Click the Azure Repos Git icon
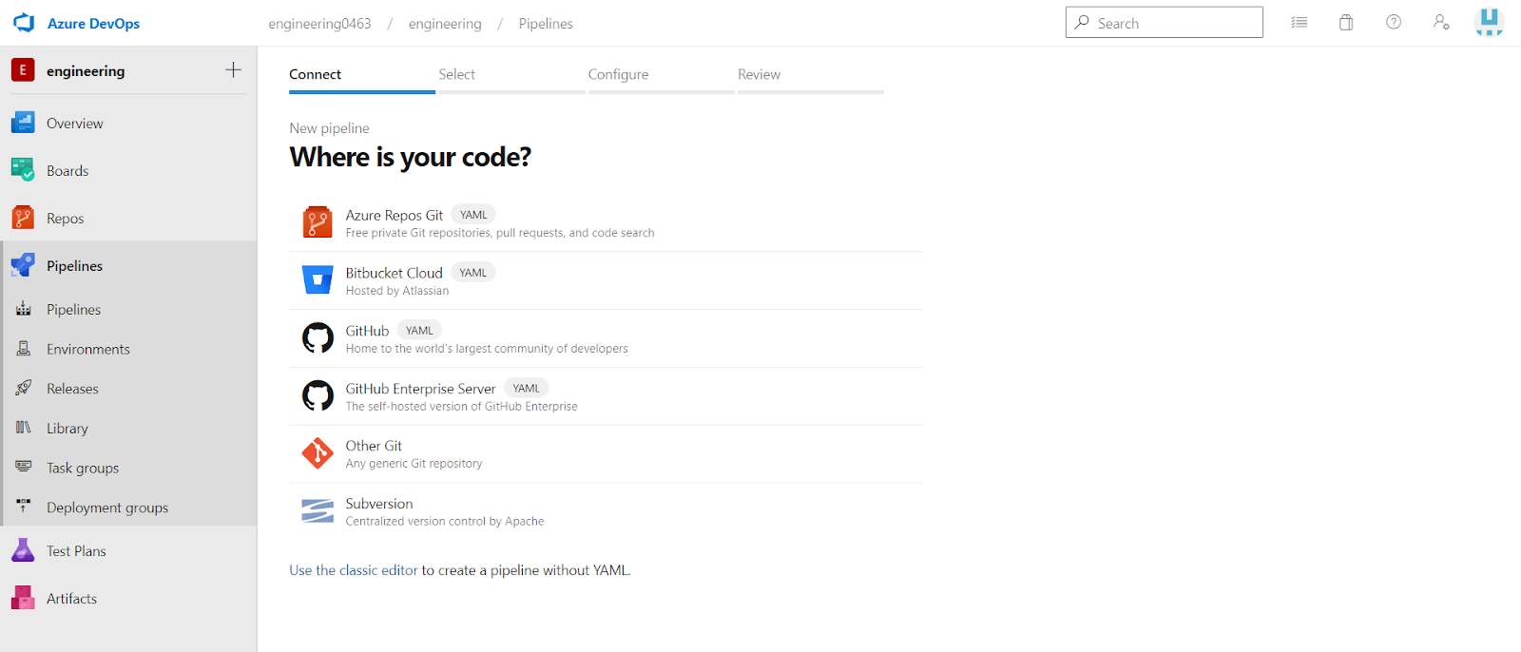The image size is (1521, 652). coord(318,222)
